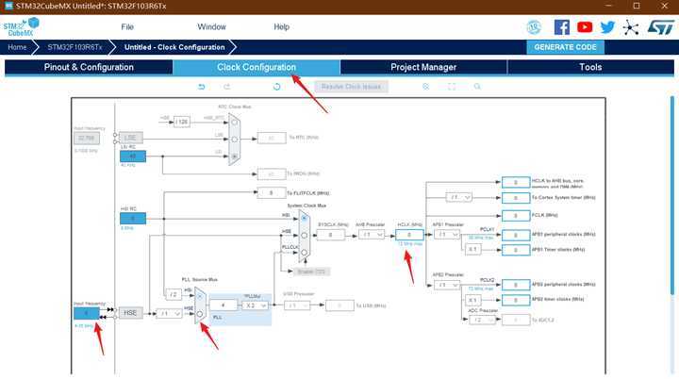Click the HSI RC value box

133,219
